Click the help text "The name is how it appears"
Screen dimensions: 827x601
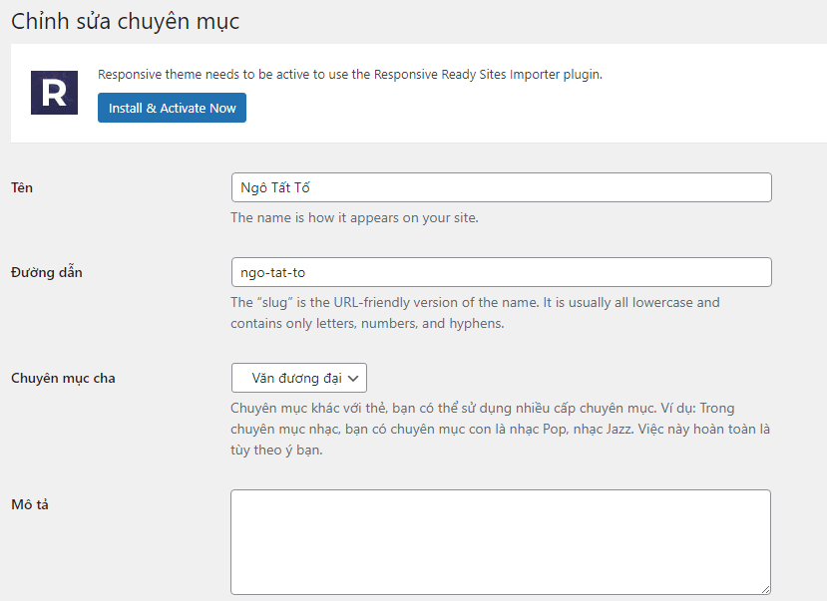tap(354, 217)
